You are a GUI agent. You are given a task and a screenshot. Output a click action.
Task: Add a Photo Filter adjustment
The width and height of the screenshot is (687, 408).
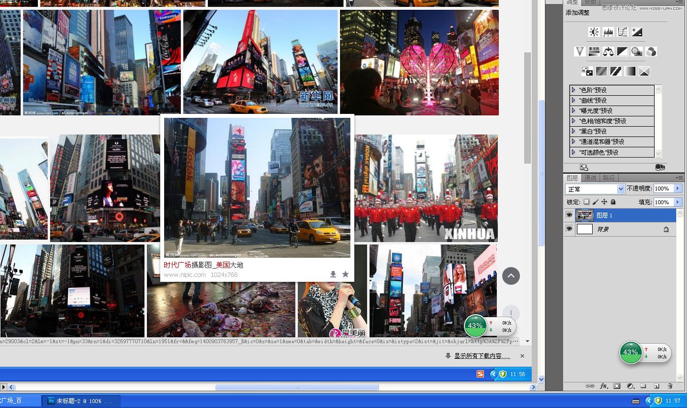point(637,52)
